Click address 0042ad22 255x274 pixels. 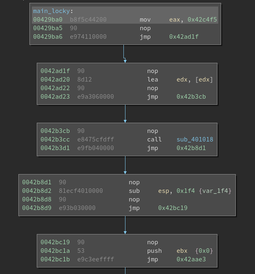(55, 88)
